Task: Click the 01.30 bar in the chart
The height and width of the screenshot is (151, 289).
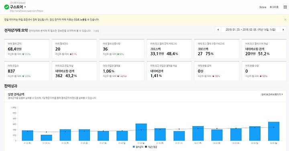Action: coord(160,135)
